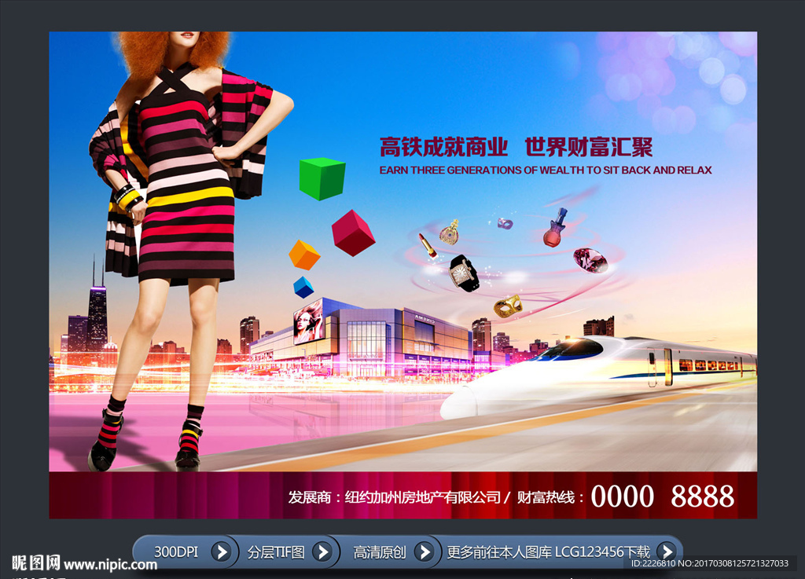
Task: Click the green cube graphic
Action: pyautogui.click(x=322, y=178)
